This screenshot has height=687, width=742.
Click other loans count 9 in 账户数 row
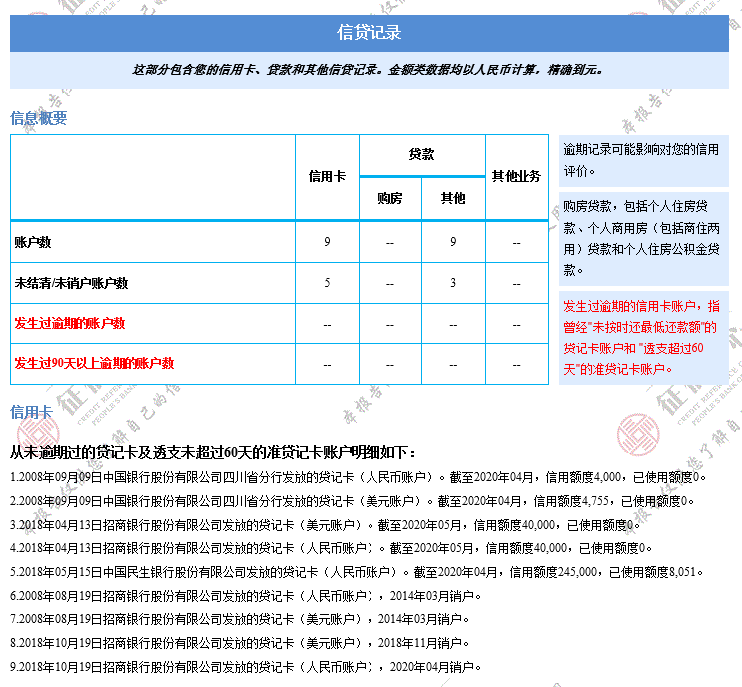click(453, 242)
